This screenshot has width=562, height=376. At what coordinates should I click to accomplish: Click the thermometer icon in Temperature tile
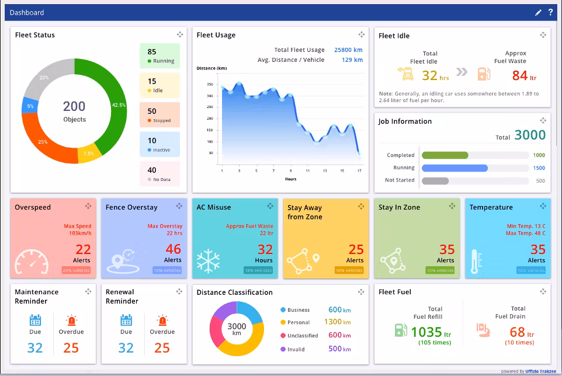pyautogui.click(x=476, y=262)
